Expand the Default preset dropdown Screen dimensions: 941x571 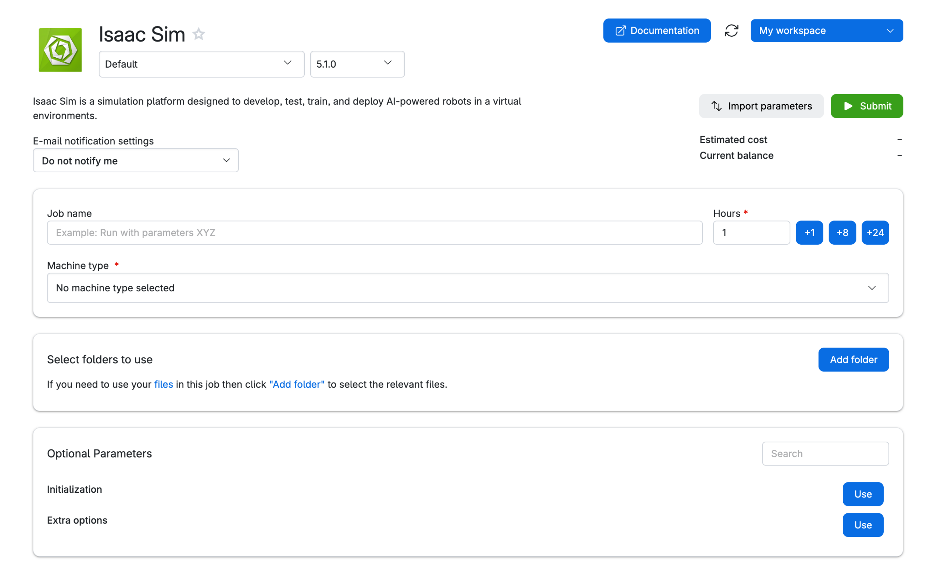point(201,64)
